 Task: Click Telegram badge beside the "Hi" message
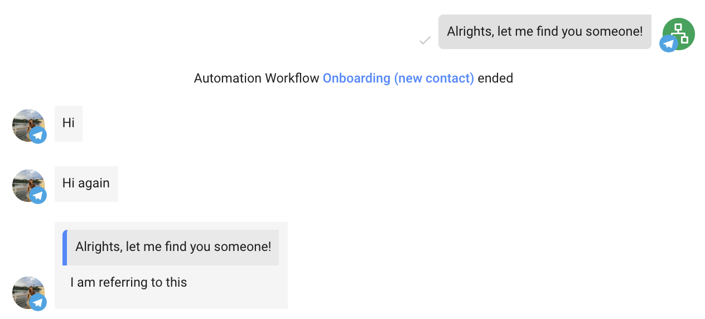click(38, 135)
